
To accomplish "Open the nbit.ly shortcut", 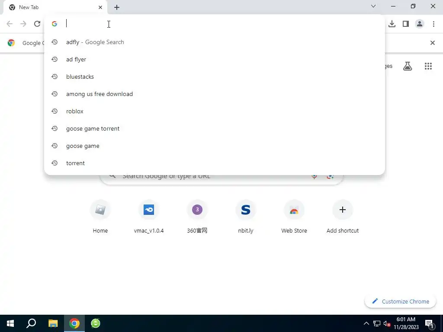I will pyautogui.click(x=246, y=217).
